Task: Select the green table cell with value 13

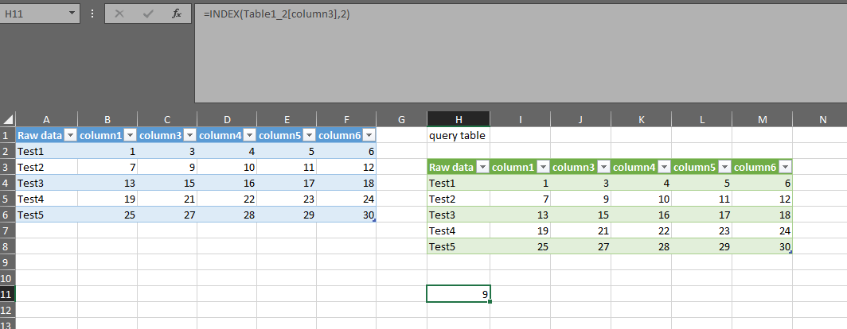Action: tap(520, 215)
